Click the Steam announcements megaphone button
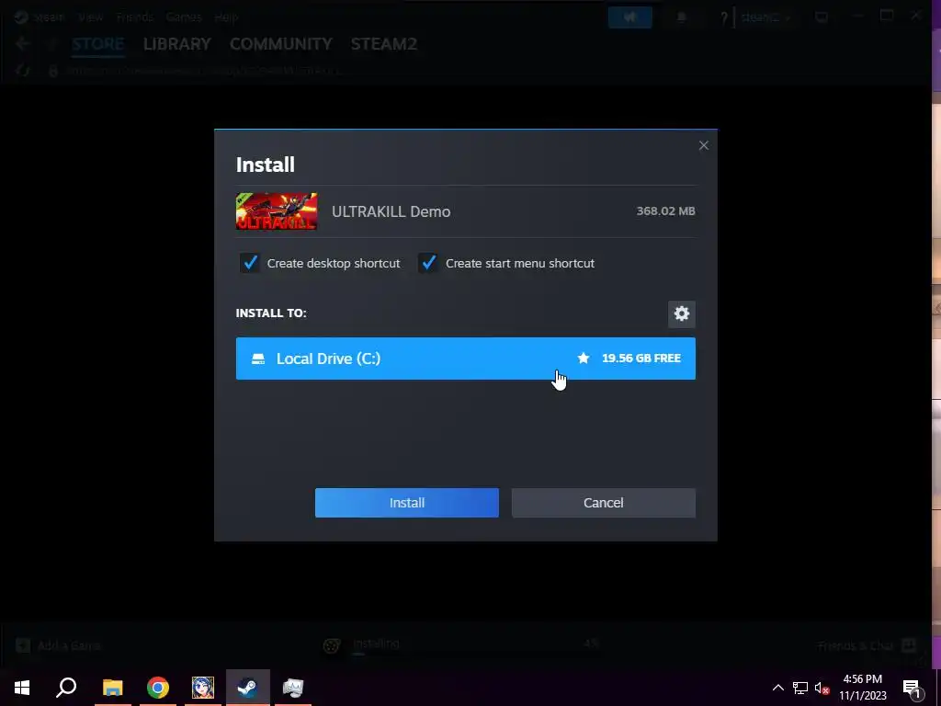Image resolution: width=941 pixels, height=706 pixels. coord(630,17)
